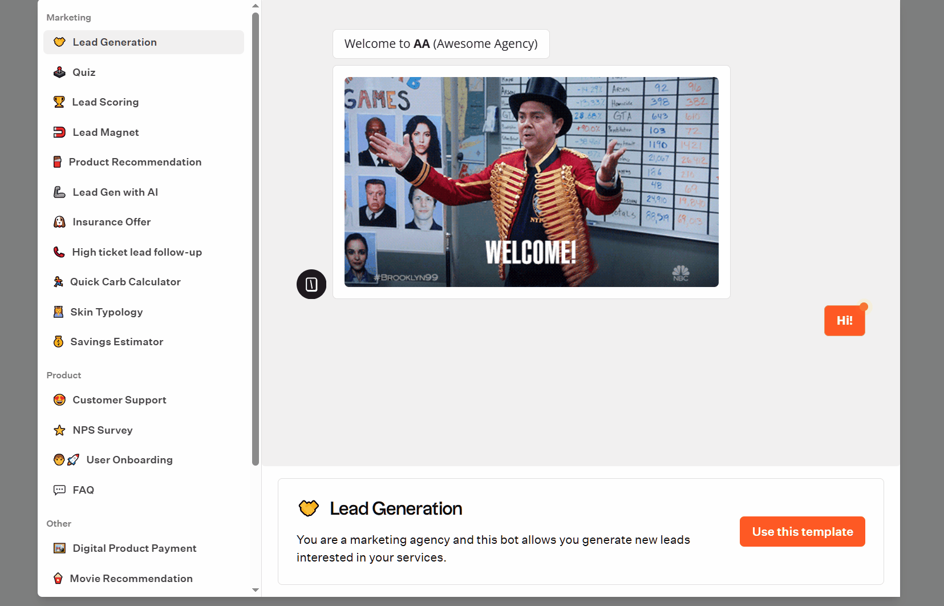Open the NPS Survey template
Screen dimensions: 944x606
pyautogui.click(x=144, y=430)
